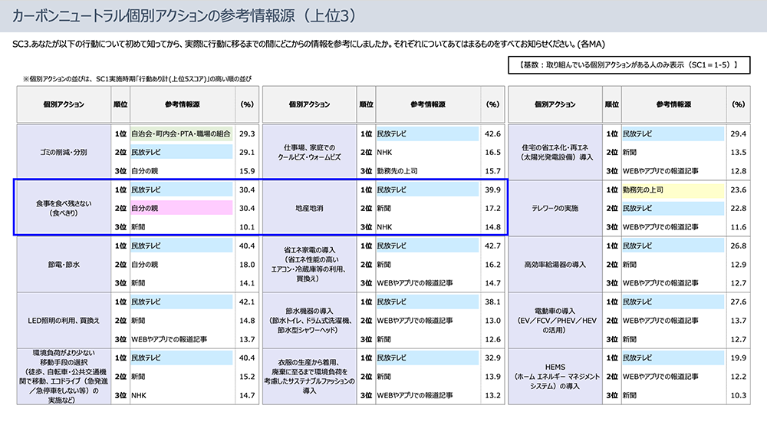Image resolution: width=767 pixels, height=422 pixels.
Task: Click the クールビズ・ウォームビズ action cell
Action: pos(309,152)
